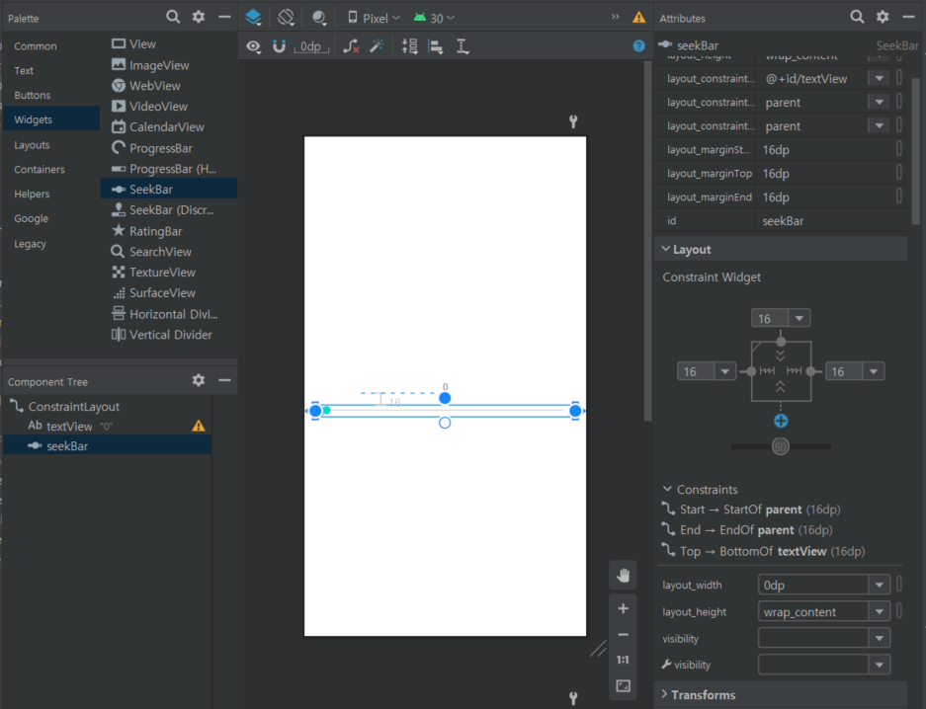Activate pan hand tool on canvas
Image resolution: width=926 pixels, height=709 pixels.
(623, 575)
